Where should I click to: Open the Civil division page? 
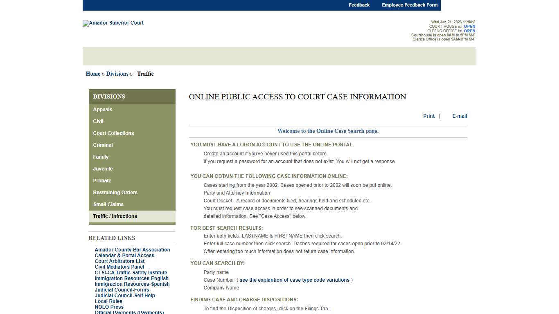pyautogui.click(x=98, y=121)
